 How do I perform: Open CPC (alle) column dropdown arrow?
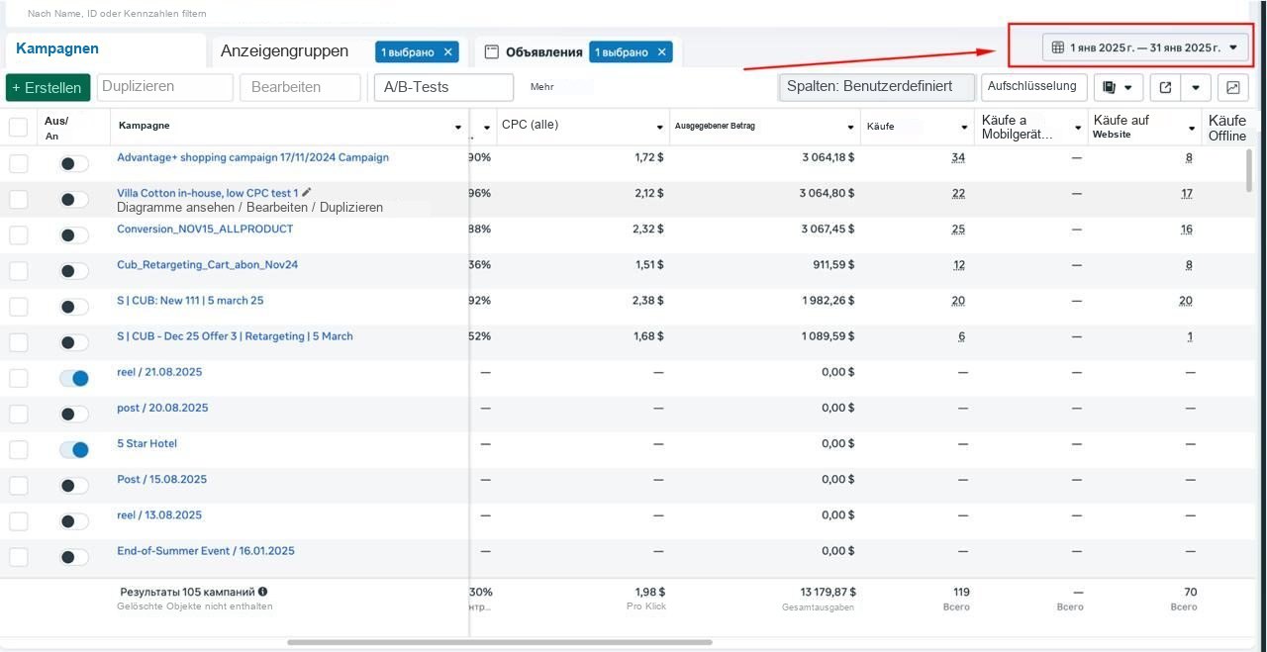[659, 128]
